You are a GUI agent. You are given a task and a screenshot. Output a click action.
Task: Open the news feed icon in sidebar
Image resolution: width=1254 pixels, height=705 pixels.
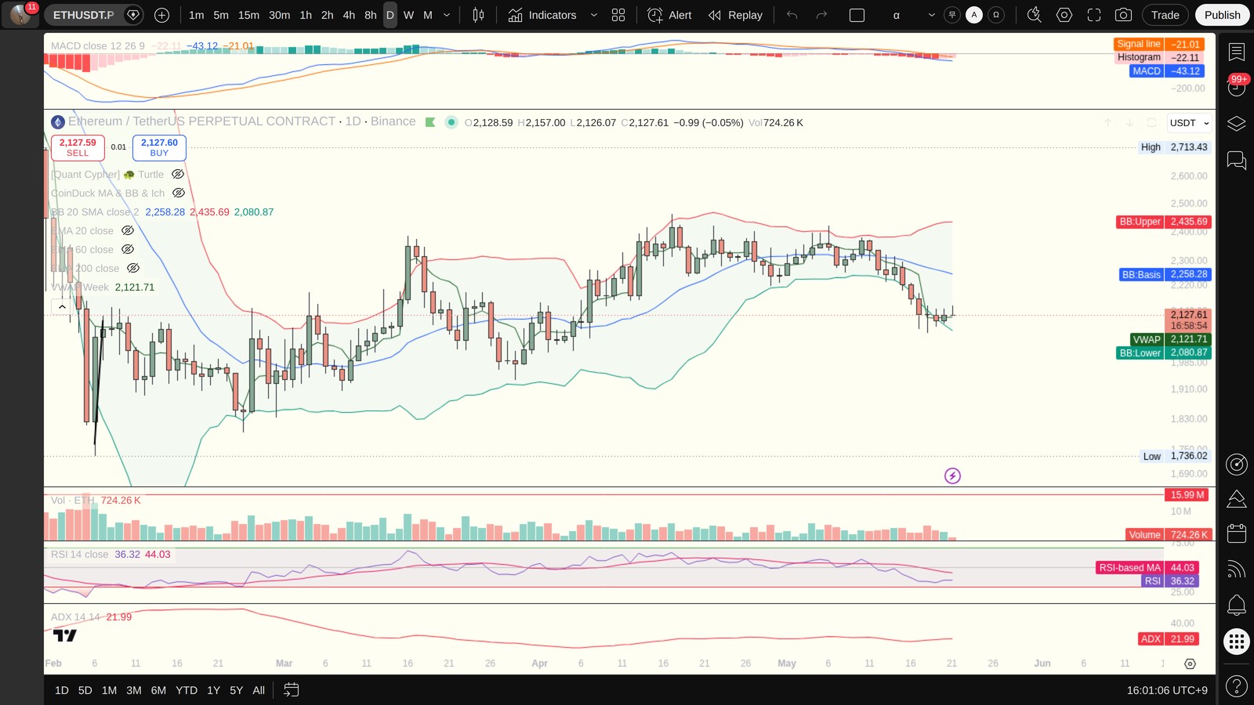coord(1237,569)
